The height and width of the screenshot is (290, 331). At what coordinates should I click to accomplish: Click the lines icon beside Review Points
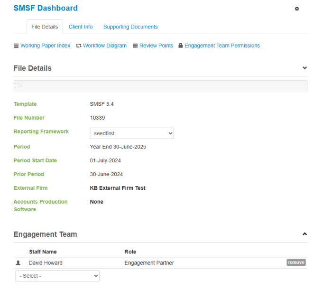[x=135, y=46]
